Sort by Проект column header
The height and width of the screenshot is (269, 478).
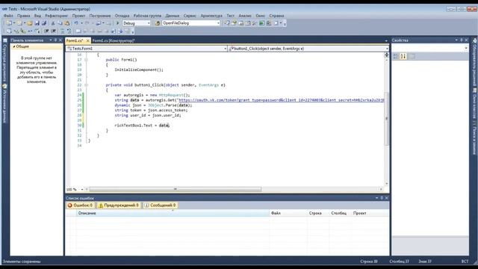[x=370, y=213]
